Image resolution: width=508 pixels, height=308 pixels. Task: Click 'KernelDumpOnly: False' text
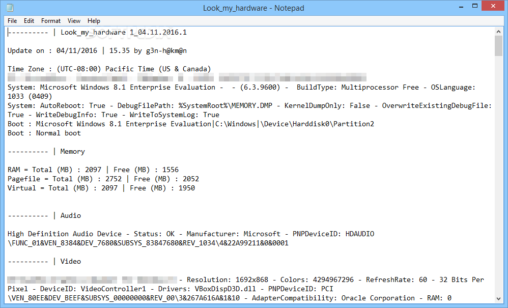tap(327, 105)
